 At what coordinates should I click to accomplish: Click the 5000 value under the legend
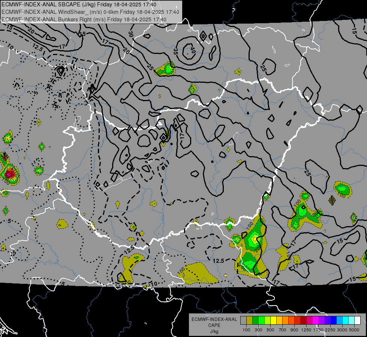click(x=354, y=330)
